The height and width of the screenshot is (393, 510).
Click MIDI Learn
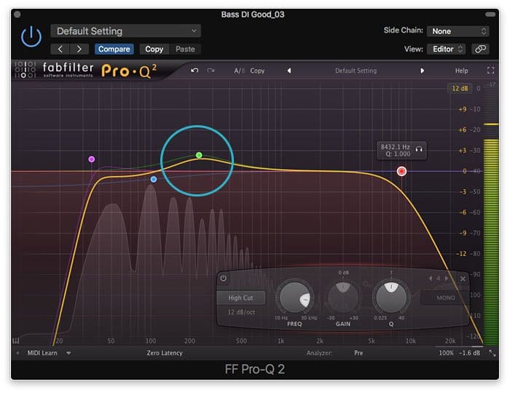pos(42,353)
